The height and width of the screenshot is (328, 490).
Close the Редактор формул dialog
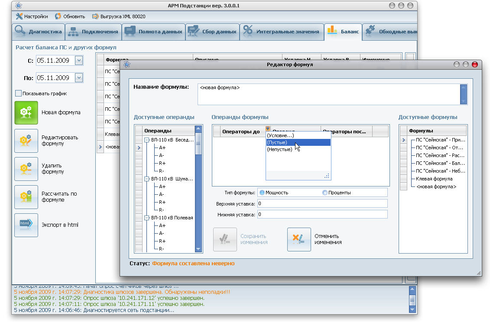point(475,64)
